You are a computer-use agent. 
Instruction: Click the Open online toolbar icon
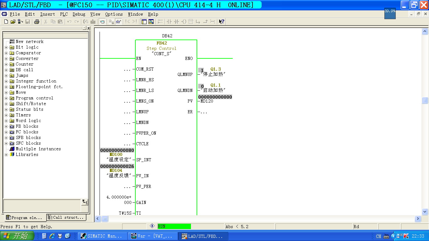(20, 22)
